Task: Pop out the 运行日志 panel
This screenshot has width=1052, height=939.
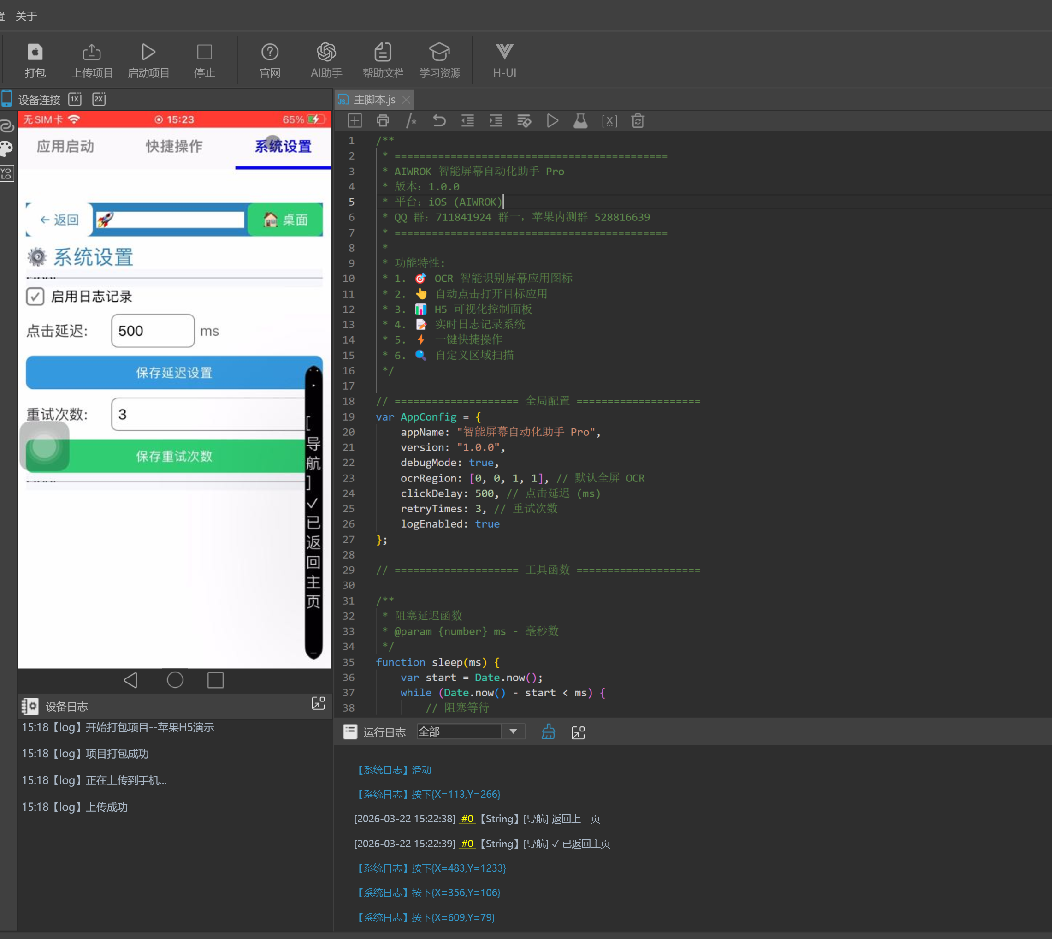Action: click(x=578, y=732)
